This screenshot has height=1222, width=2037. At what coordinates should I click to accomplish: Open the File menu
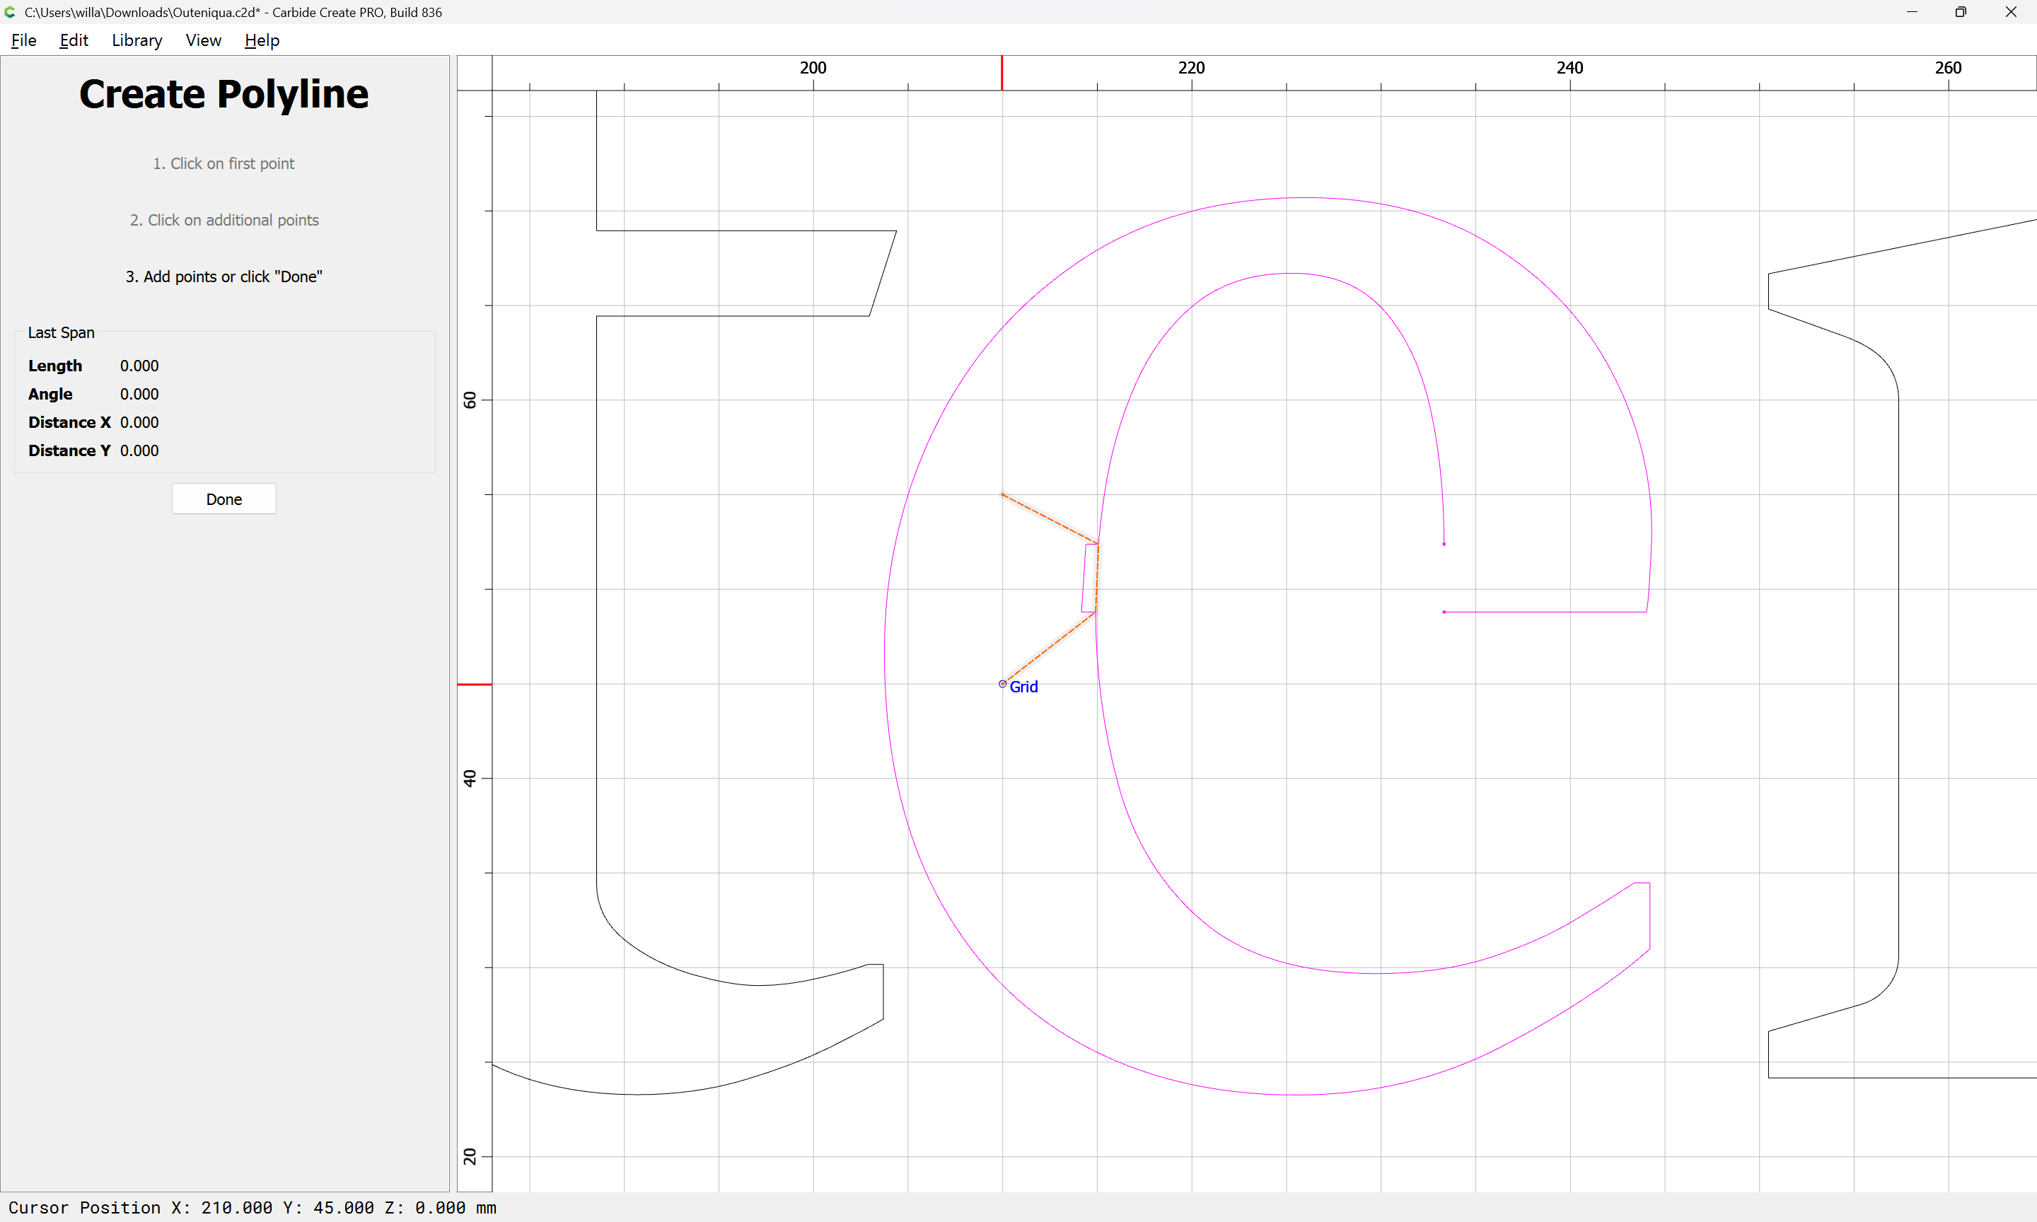coord(23,40)
